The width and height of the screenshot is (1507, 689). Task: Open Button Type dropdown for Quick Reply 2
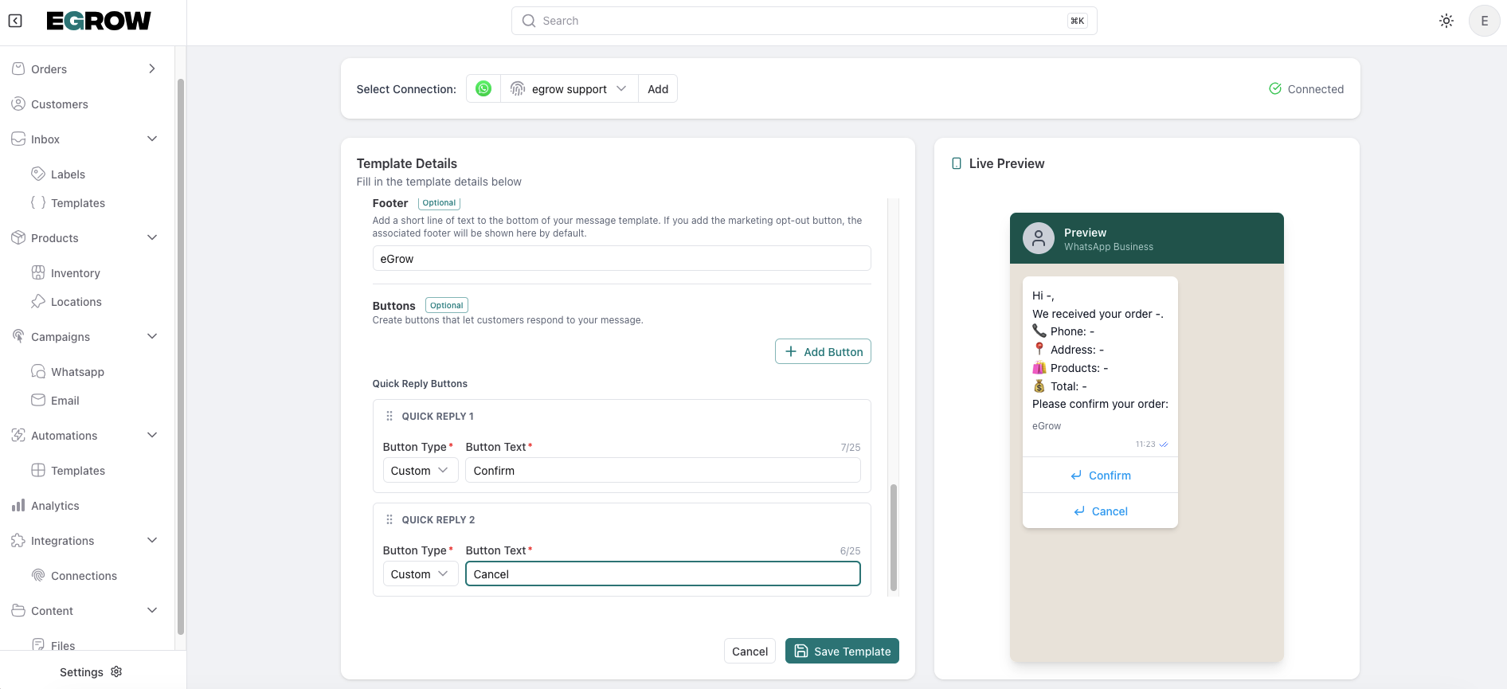(x=420, y=574)
